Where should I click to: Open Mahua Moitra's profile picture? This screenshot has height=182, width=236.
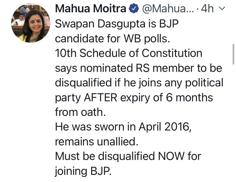pos(30,23)
